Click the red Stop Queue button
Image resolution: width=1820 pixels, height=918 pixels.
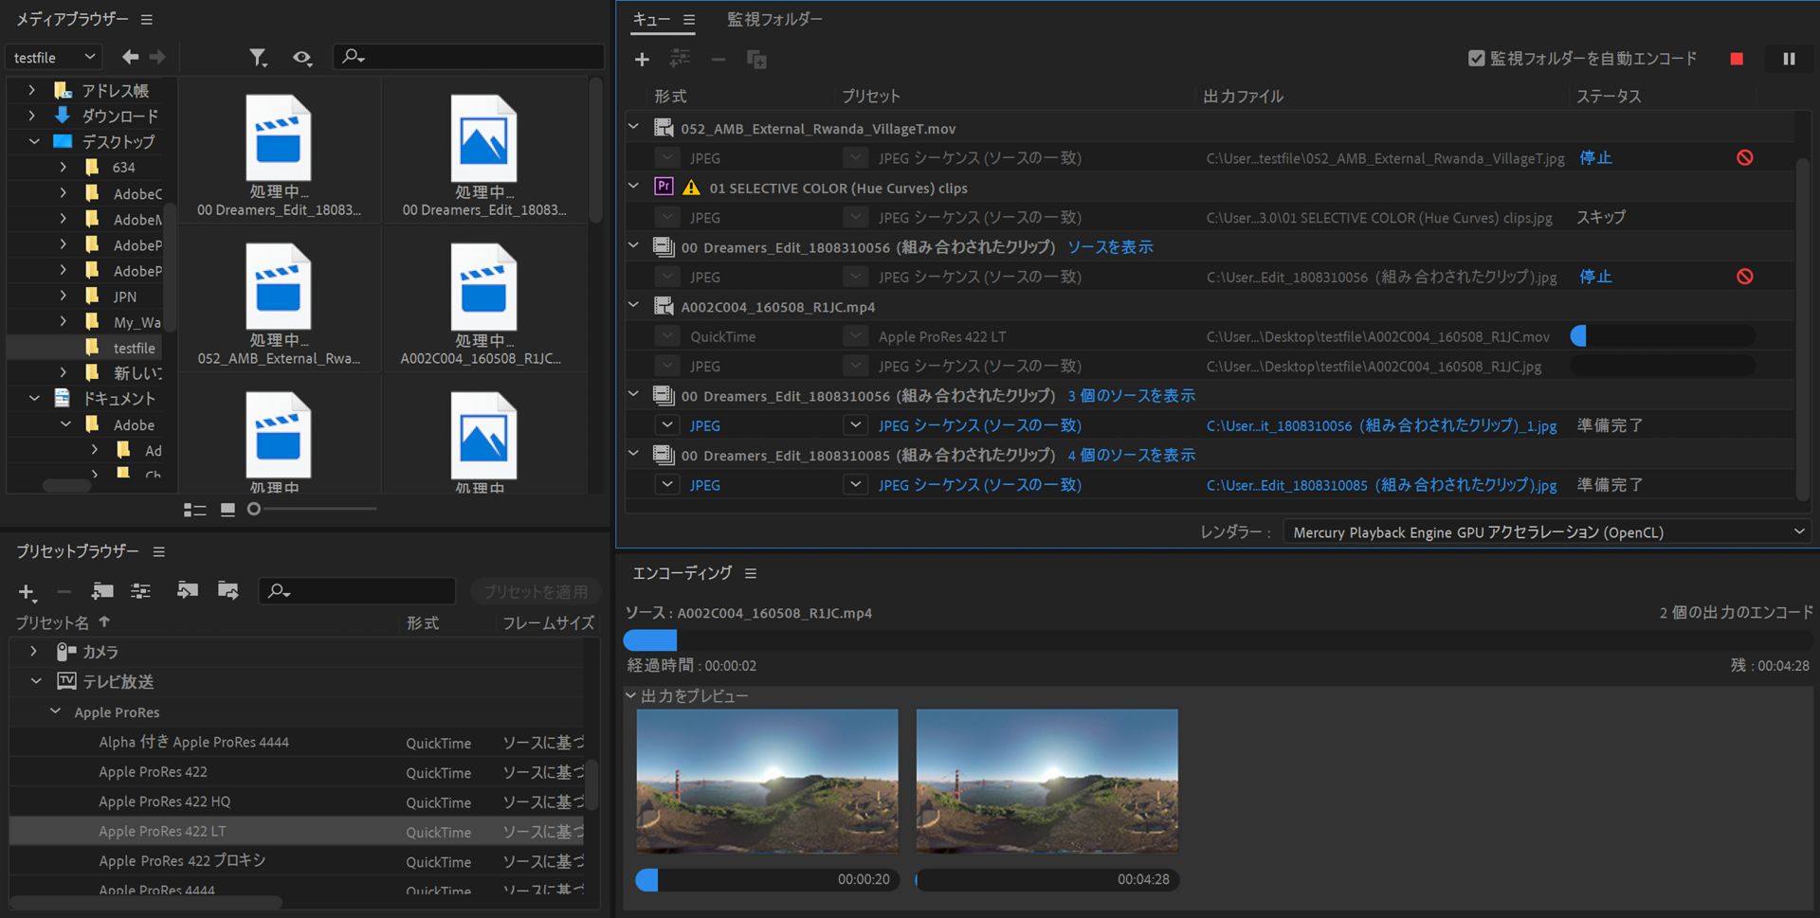point(1737,59)
